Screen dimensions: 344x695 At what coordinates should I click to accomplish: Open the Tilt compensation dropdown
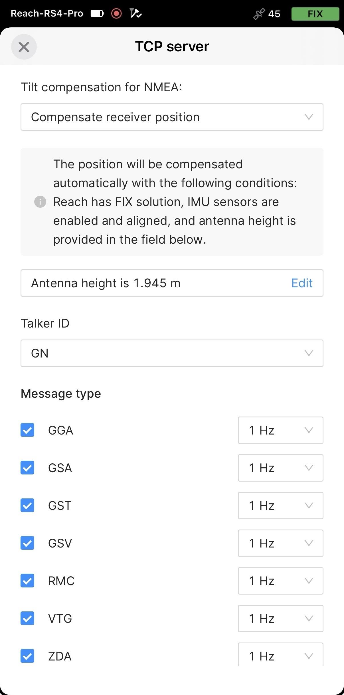pyautogui.click(x=172, y=117)
